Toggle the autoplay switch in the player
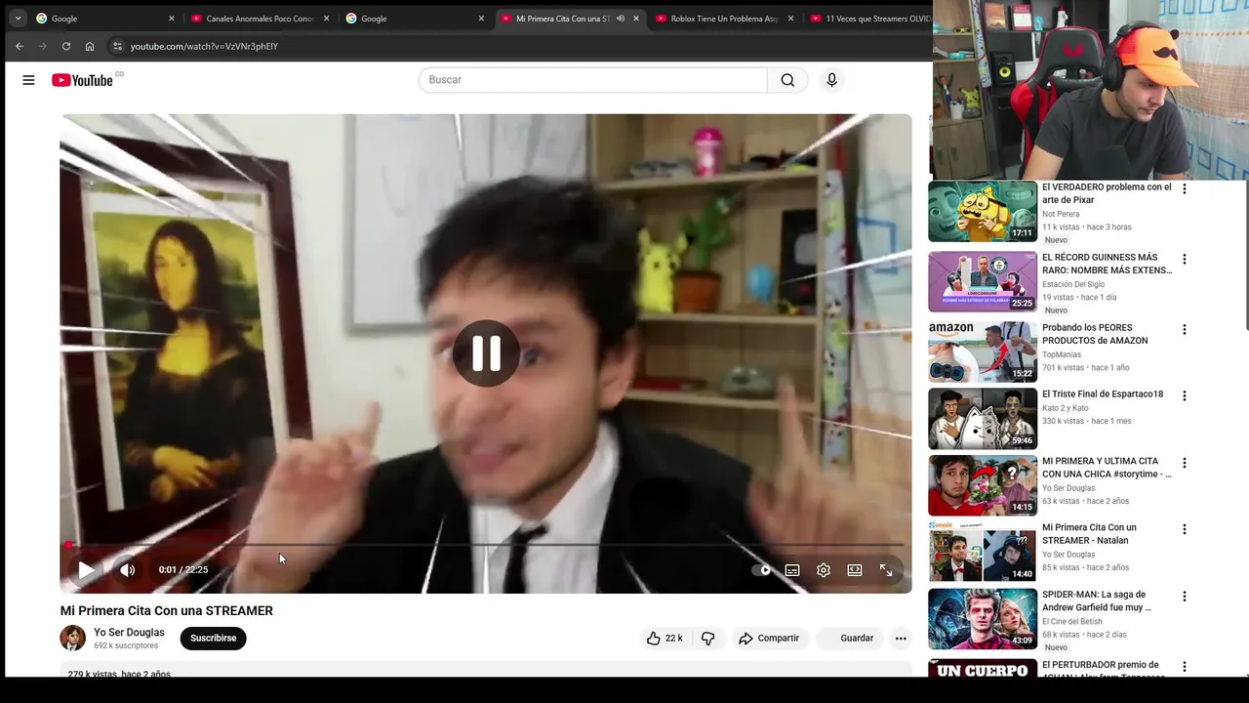Viewport: 1249px width, 703px height. (x=761, y=570)
